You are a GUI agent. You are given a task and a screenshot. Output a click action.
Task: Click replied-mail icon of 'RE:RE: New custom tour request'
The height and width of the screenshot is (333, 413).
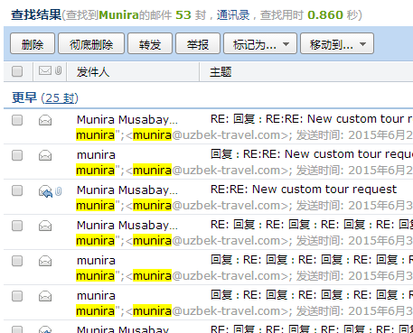(45, 191)
